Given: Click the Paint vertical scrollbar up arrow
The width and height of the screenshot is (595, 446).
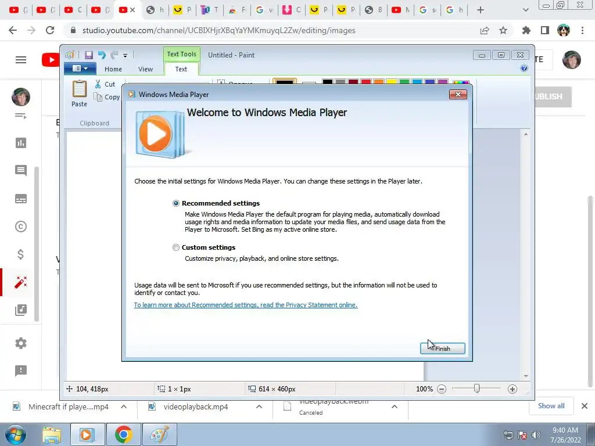Looking at the screenshot, I should 526,134.
